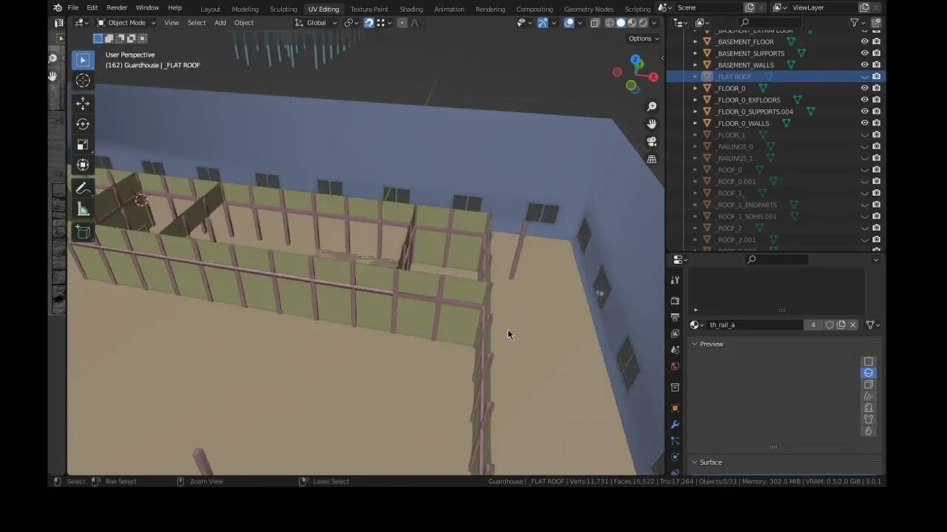
Task: Open the Modifiers wrench properties tab
Action: pyautogui.click(x=675, y=425)
